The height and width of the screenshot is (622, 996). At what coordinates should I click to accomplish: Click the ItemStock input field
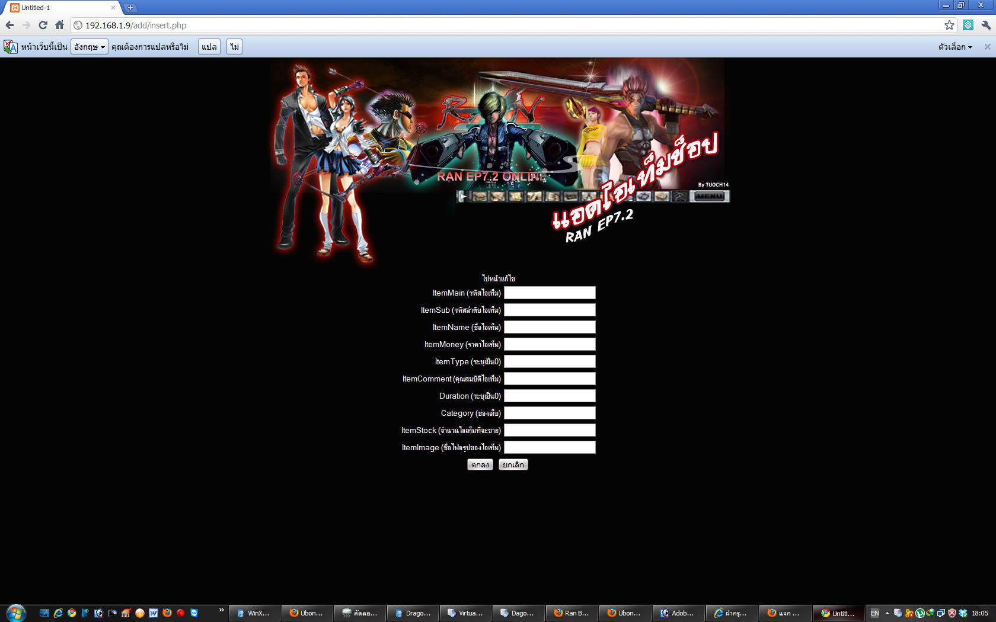click(550, 430)
